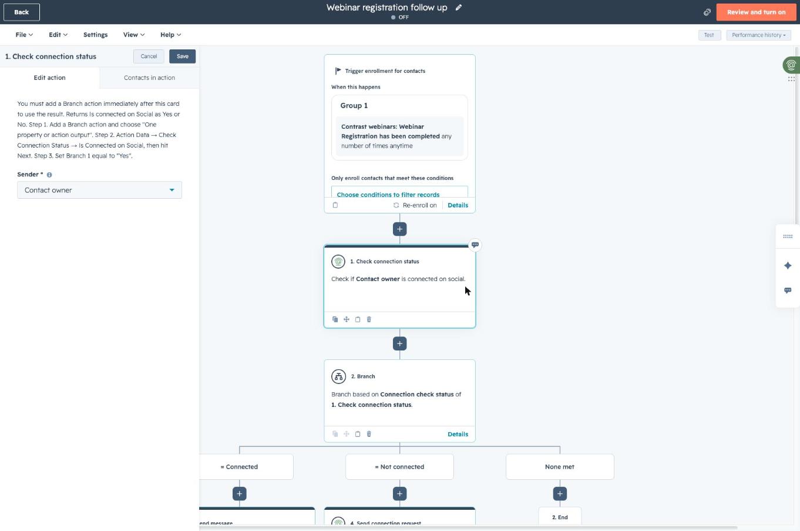Click clipboard icon on Check connection status card

(358, 319)
